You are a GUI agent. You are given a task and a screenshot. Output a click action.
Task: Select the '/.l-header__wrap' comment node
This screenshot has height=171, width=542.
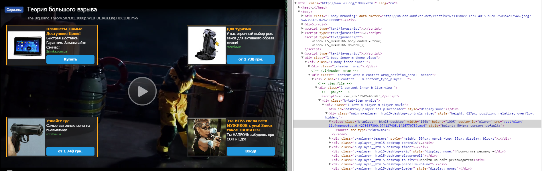pos(335,71)
